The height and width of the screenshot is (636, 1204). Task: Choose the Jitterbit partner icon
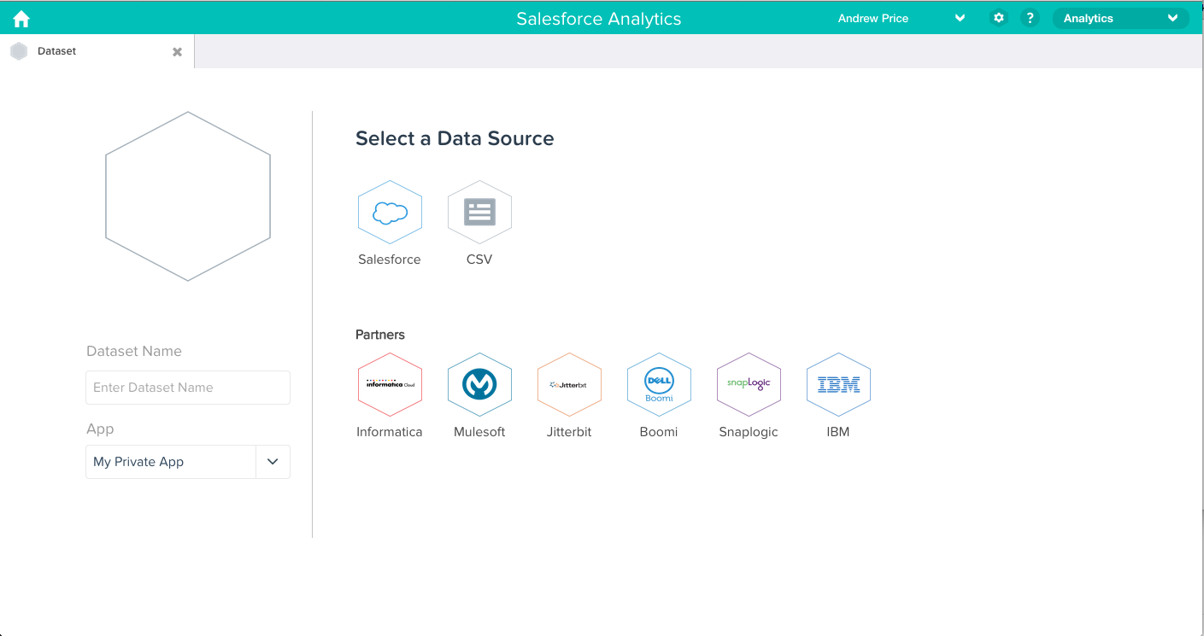[x=569, y=385]
